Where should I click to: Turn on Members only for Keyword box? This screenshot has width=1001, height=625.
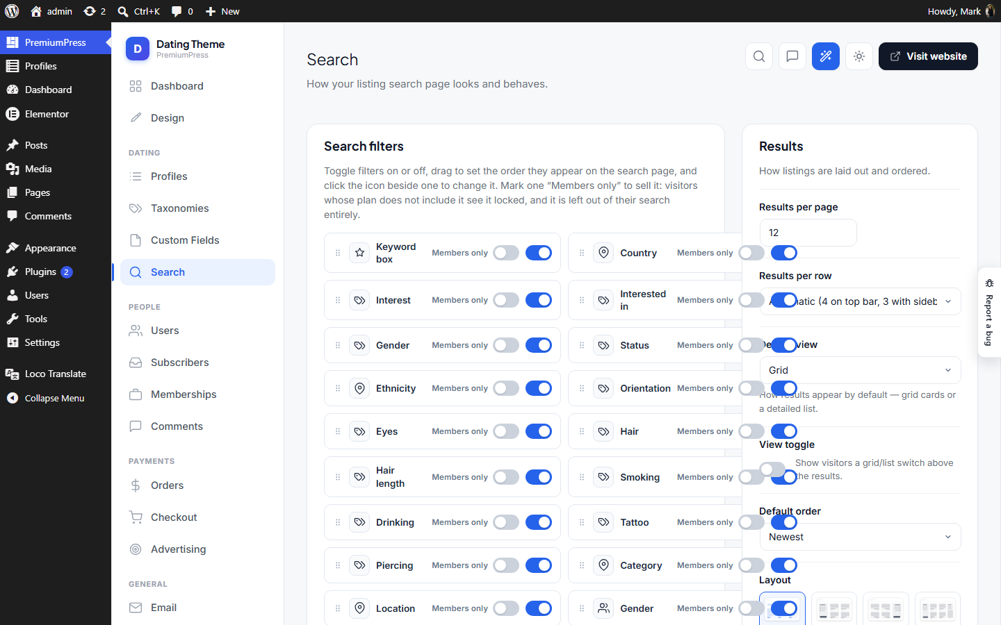click(x=506, y=253)
